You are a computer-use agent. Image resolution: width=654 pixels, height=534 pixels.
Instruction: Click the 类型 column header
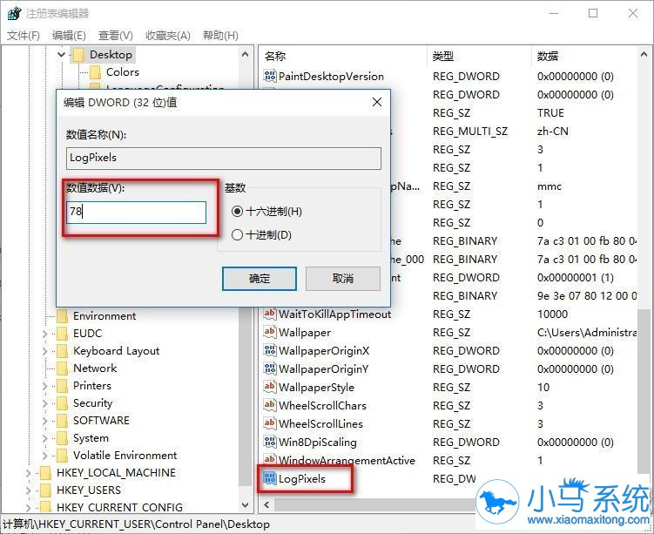(481, 56)
